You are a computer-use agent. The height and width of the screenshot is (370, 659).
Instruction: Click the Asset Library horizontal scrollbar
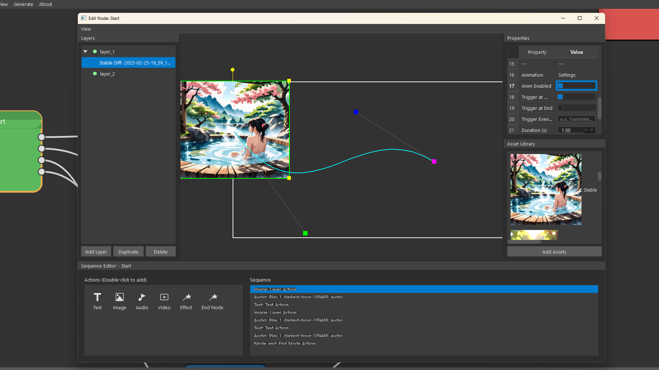click(524, 242)
